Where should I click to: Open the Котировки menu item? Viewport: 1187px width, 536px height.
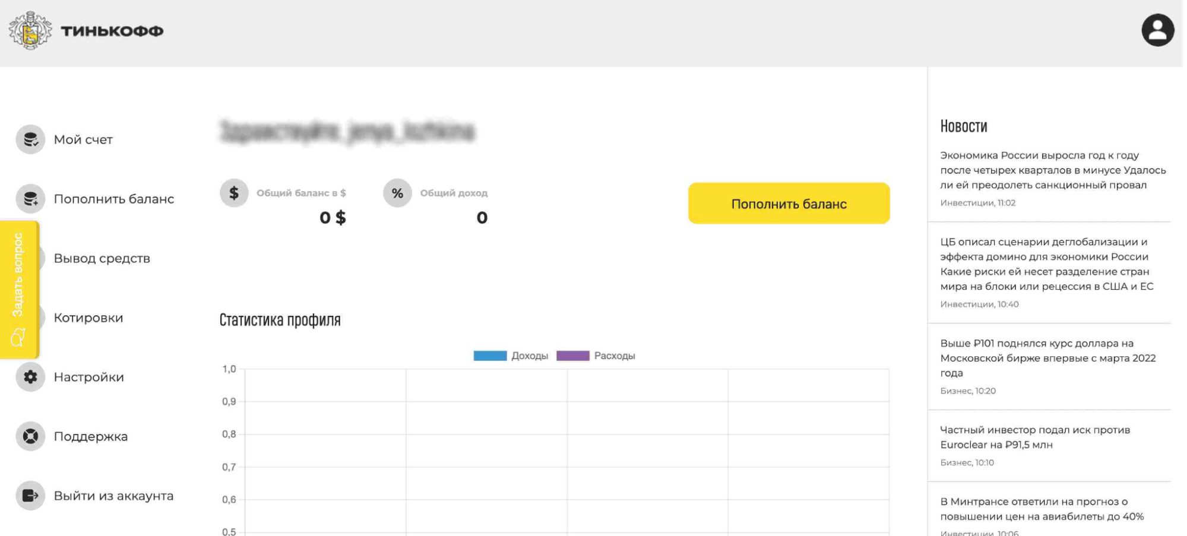click(x=88, y=318)
